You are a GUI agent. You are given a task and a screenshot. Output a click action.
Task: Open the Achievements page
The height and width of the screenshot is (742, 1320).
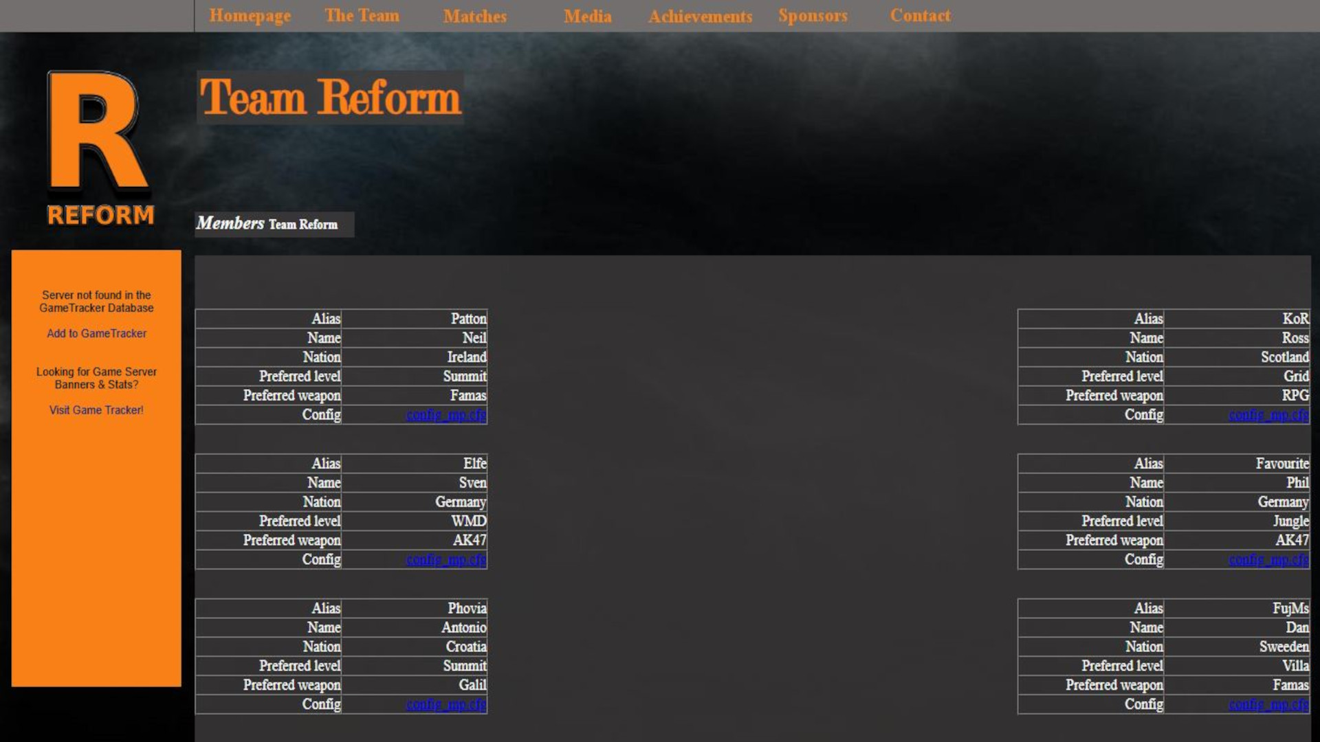coord(700,16)
